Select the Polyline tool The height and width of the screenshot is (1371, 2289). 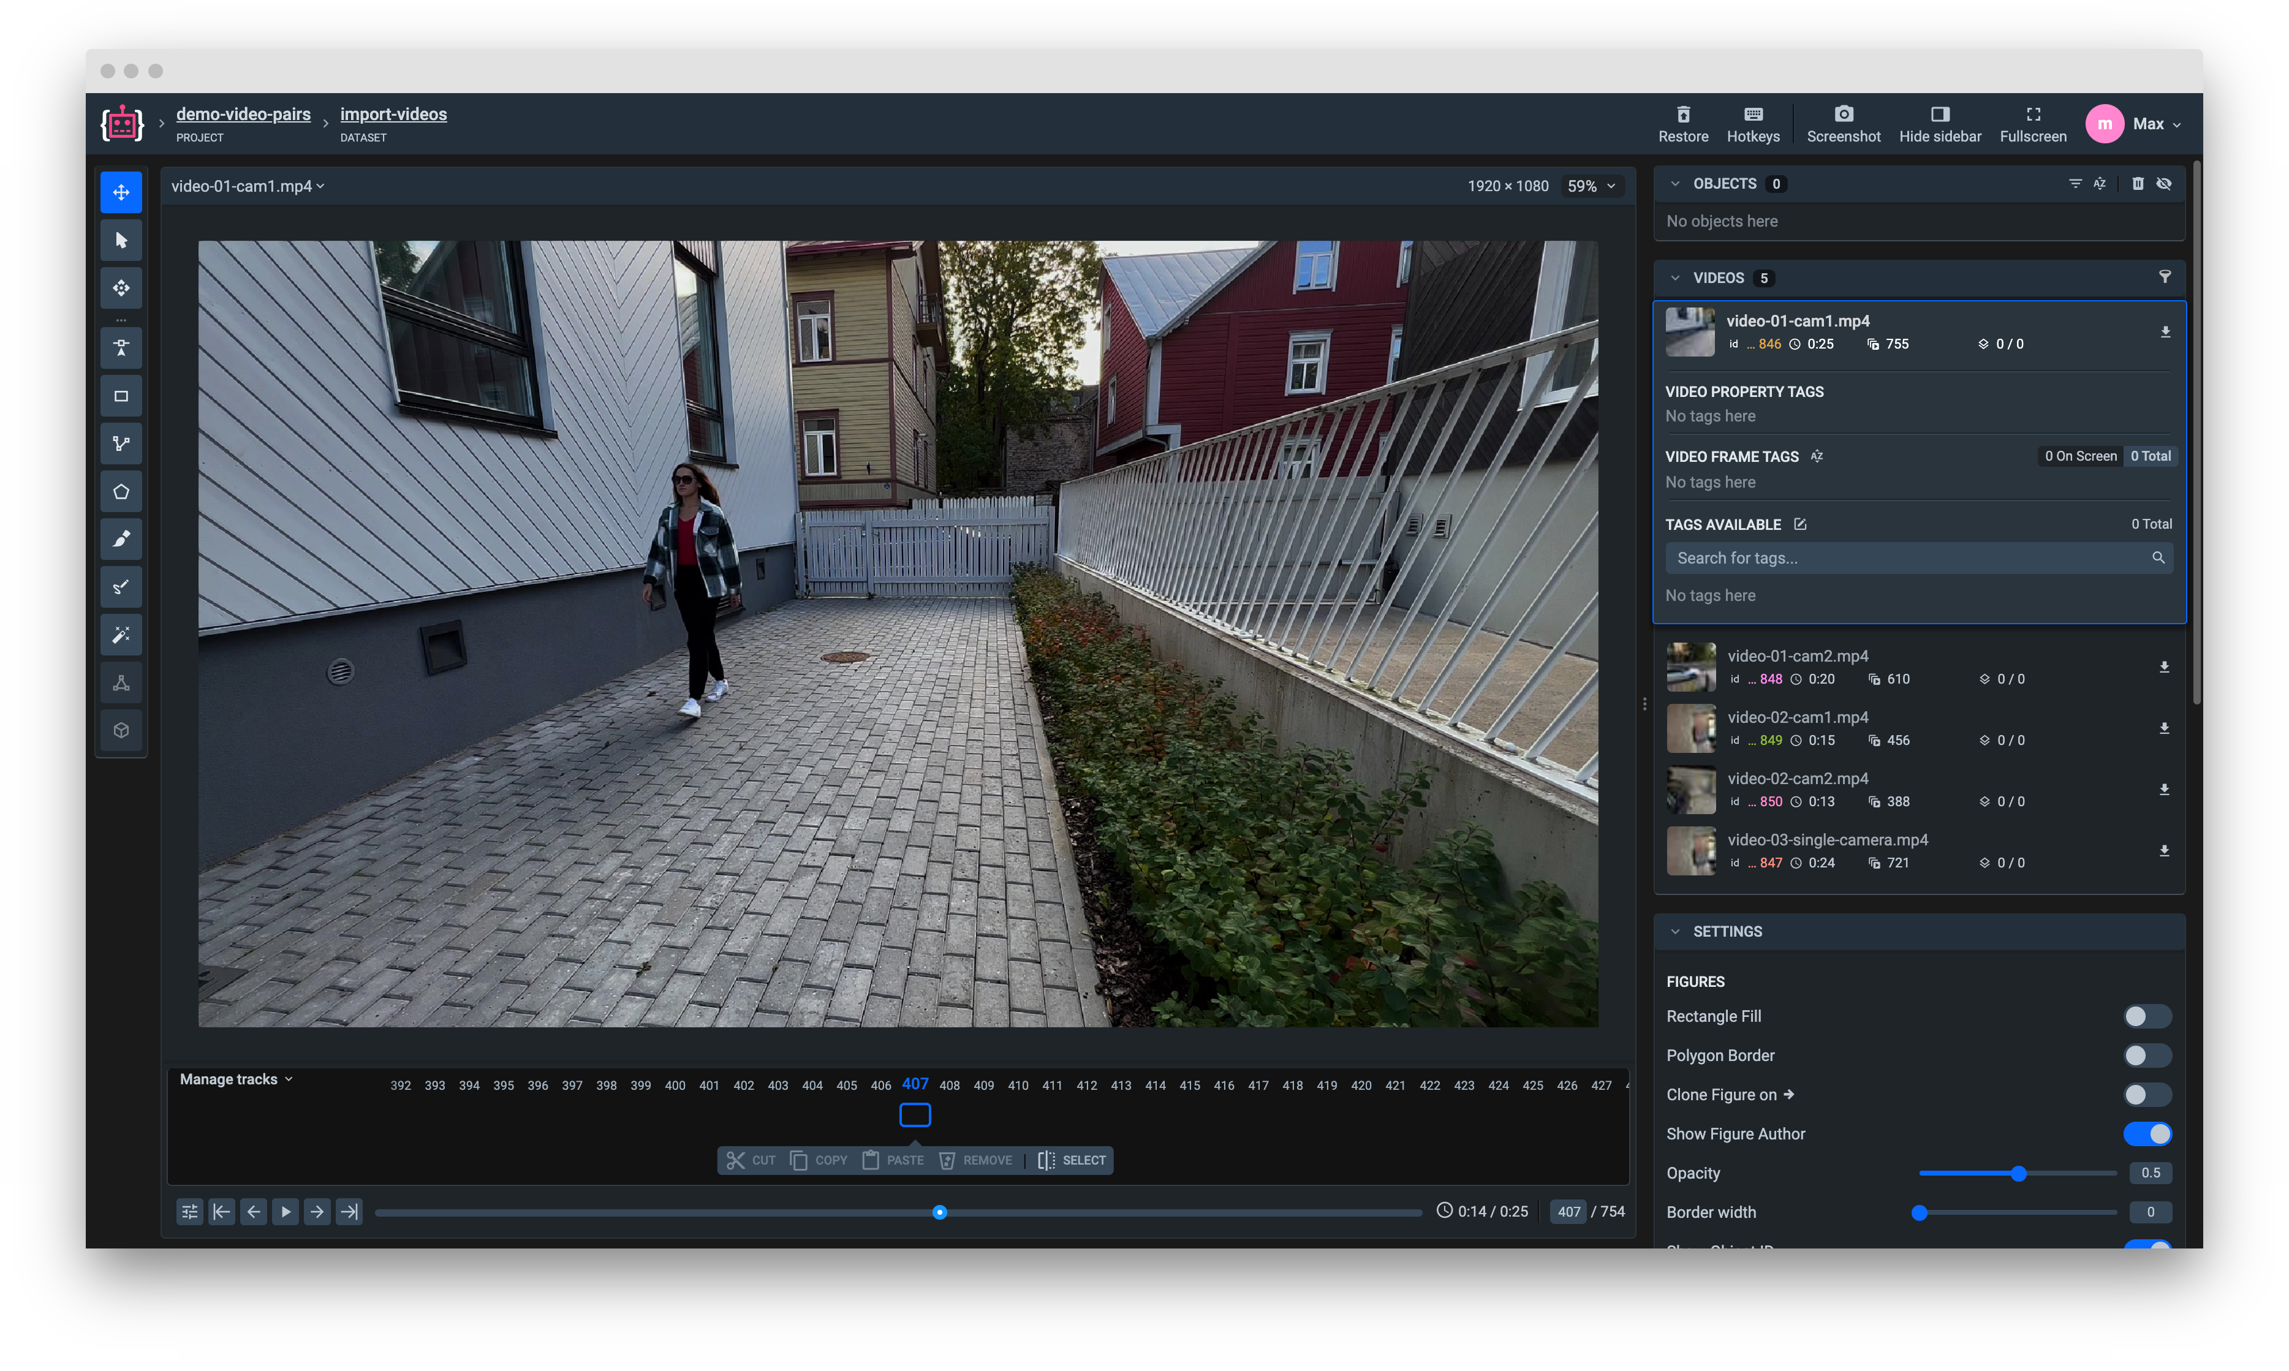click(x=121, y=444)
